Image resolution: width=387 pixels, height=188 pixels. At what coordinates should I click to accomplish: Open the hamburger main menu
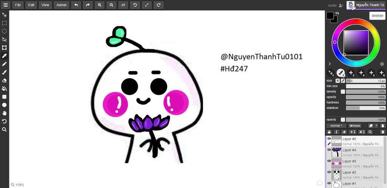5,5
